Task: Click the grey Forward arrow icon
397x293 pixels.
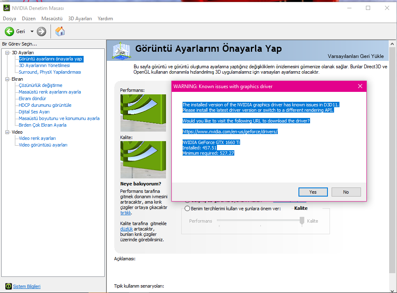Action: point(41,31)
